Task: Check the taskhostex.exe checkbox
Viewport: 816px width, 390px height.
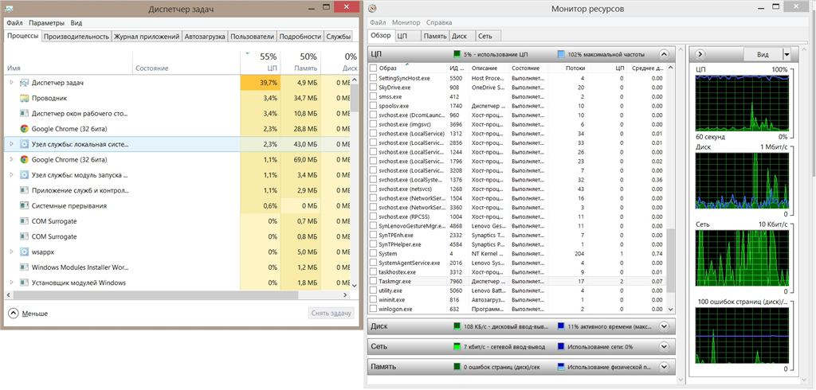Action: [x=373, y=272]
